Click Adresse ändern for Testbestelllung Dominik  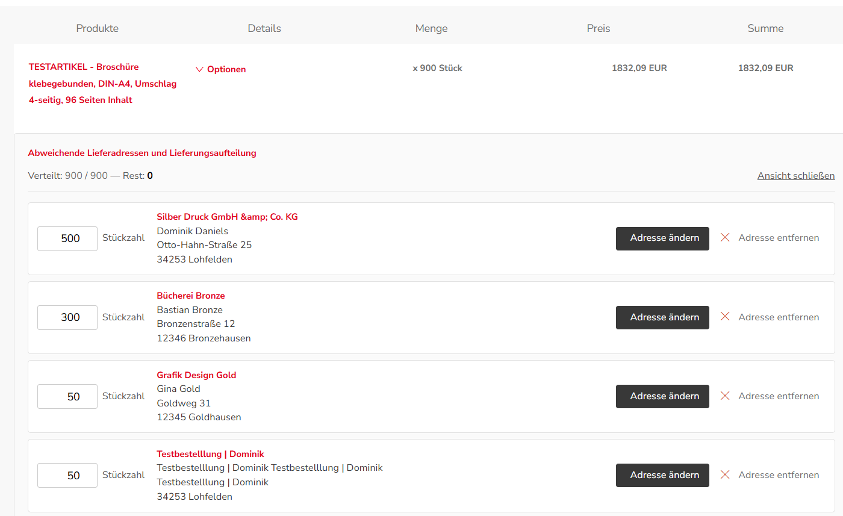click(x=662, y=475)
